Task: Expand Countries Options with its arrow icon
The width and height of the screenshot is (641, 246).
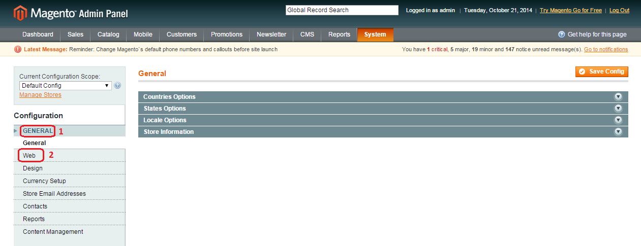Action: pos(618,97)
